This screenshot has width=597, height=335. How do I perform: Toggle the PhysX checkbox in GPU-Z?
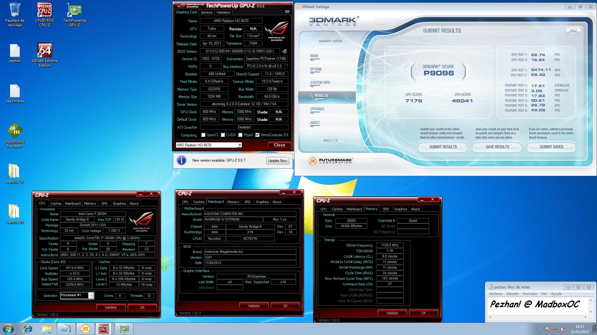[240, 135]
